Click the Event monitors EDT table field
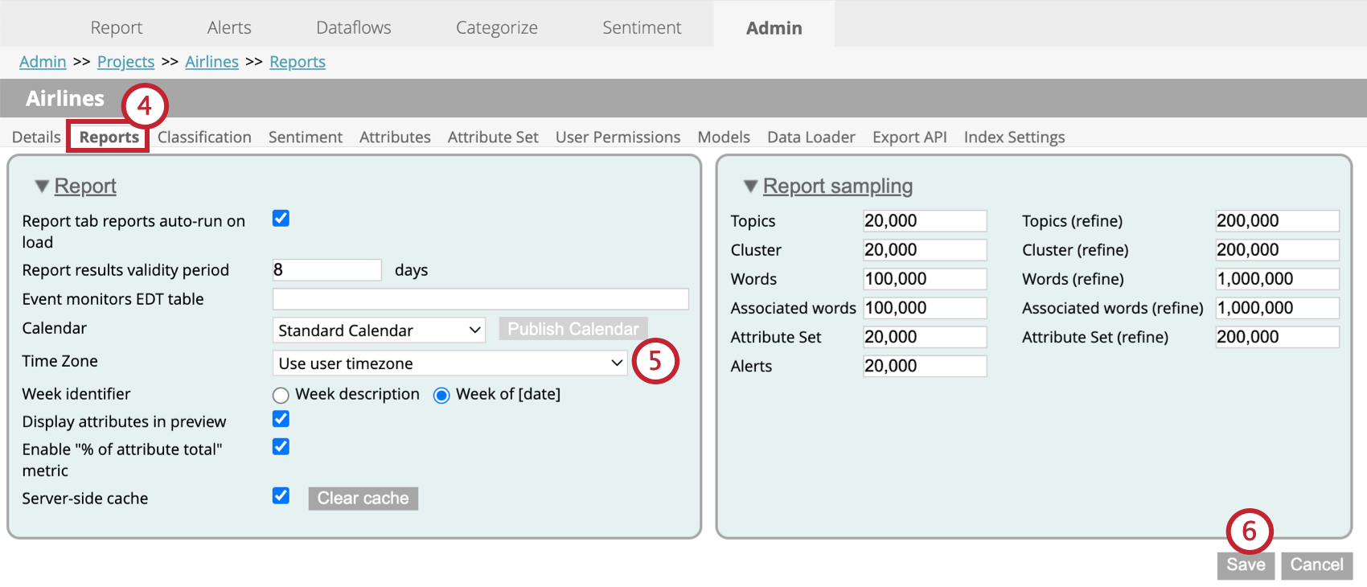This screenshot has height=587, width=1367. pyautogui.click(x=480, y=299)
